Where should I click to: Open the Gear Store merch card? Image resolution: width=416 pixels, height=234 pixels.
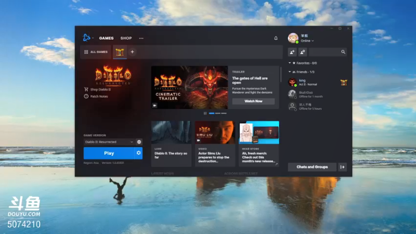click(x=259, y=144)
